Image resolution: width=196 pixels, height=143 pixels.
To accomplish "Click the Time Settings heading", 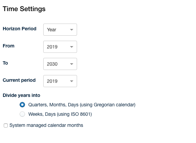I will tap(24, 9).
